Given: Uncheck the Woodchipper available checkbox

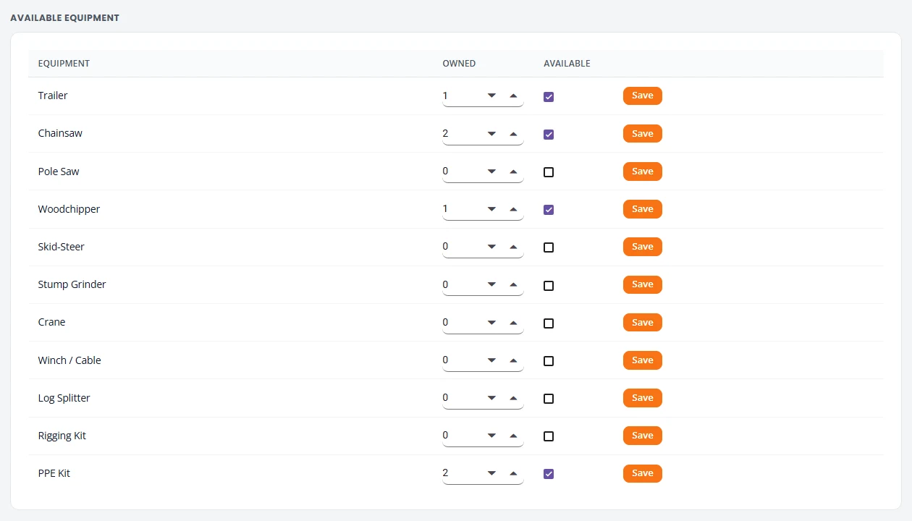Looking at the screenshot, I should click(x=549, y=210).
